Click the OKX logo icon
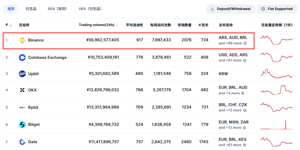Viewport: 300px width, 150px height. tap(22, 90)
